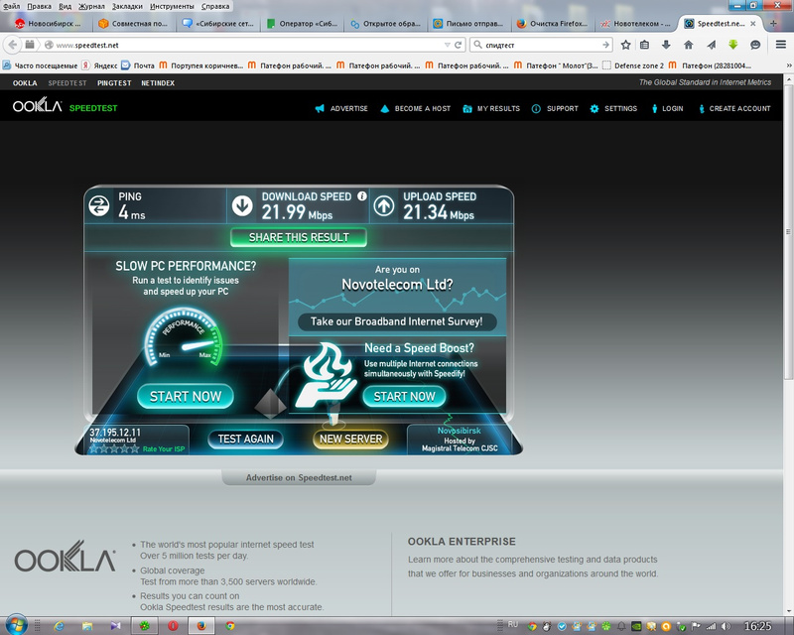Click the search magnifier icon in search box
Image resolution: width=794 pixels, height=635 pixels.
(x=477, y=45)
